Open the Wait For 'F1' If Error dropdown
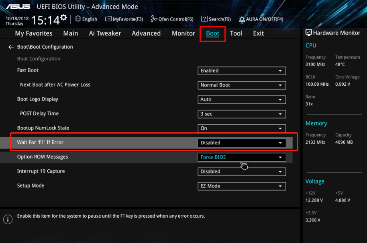The width and height of the screenshot is (367, 243). (242, 143)
